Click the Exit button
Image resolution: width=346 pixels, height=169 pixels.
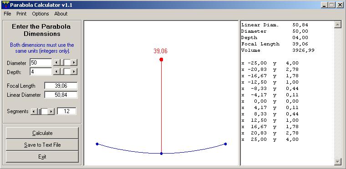click(42, 157)
